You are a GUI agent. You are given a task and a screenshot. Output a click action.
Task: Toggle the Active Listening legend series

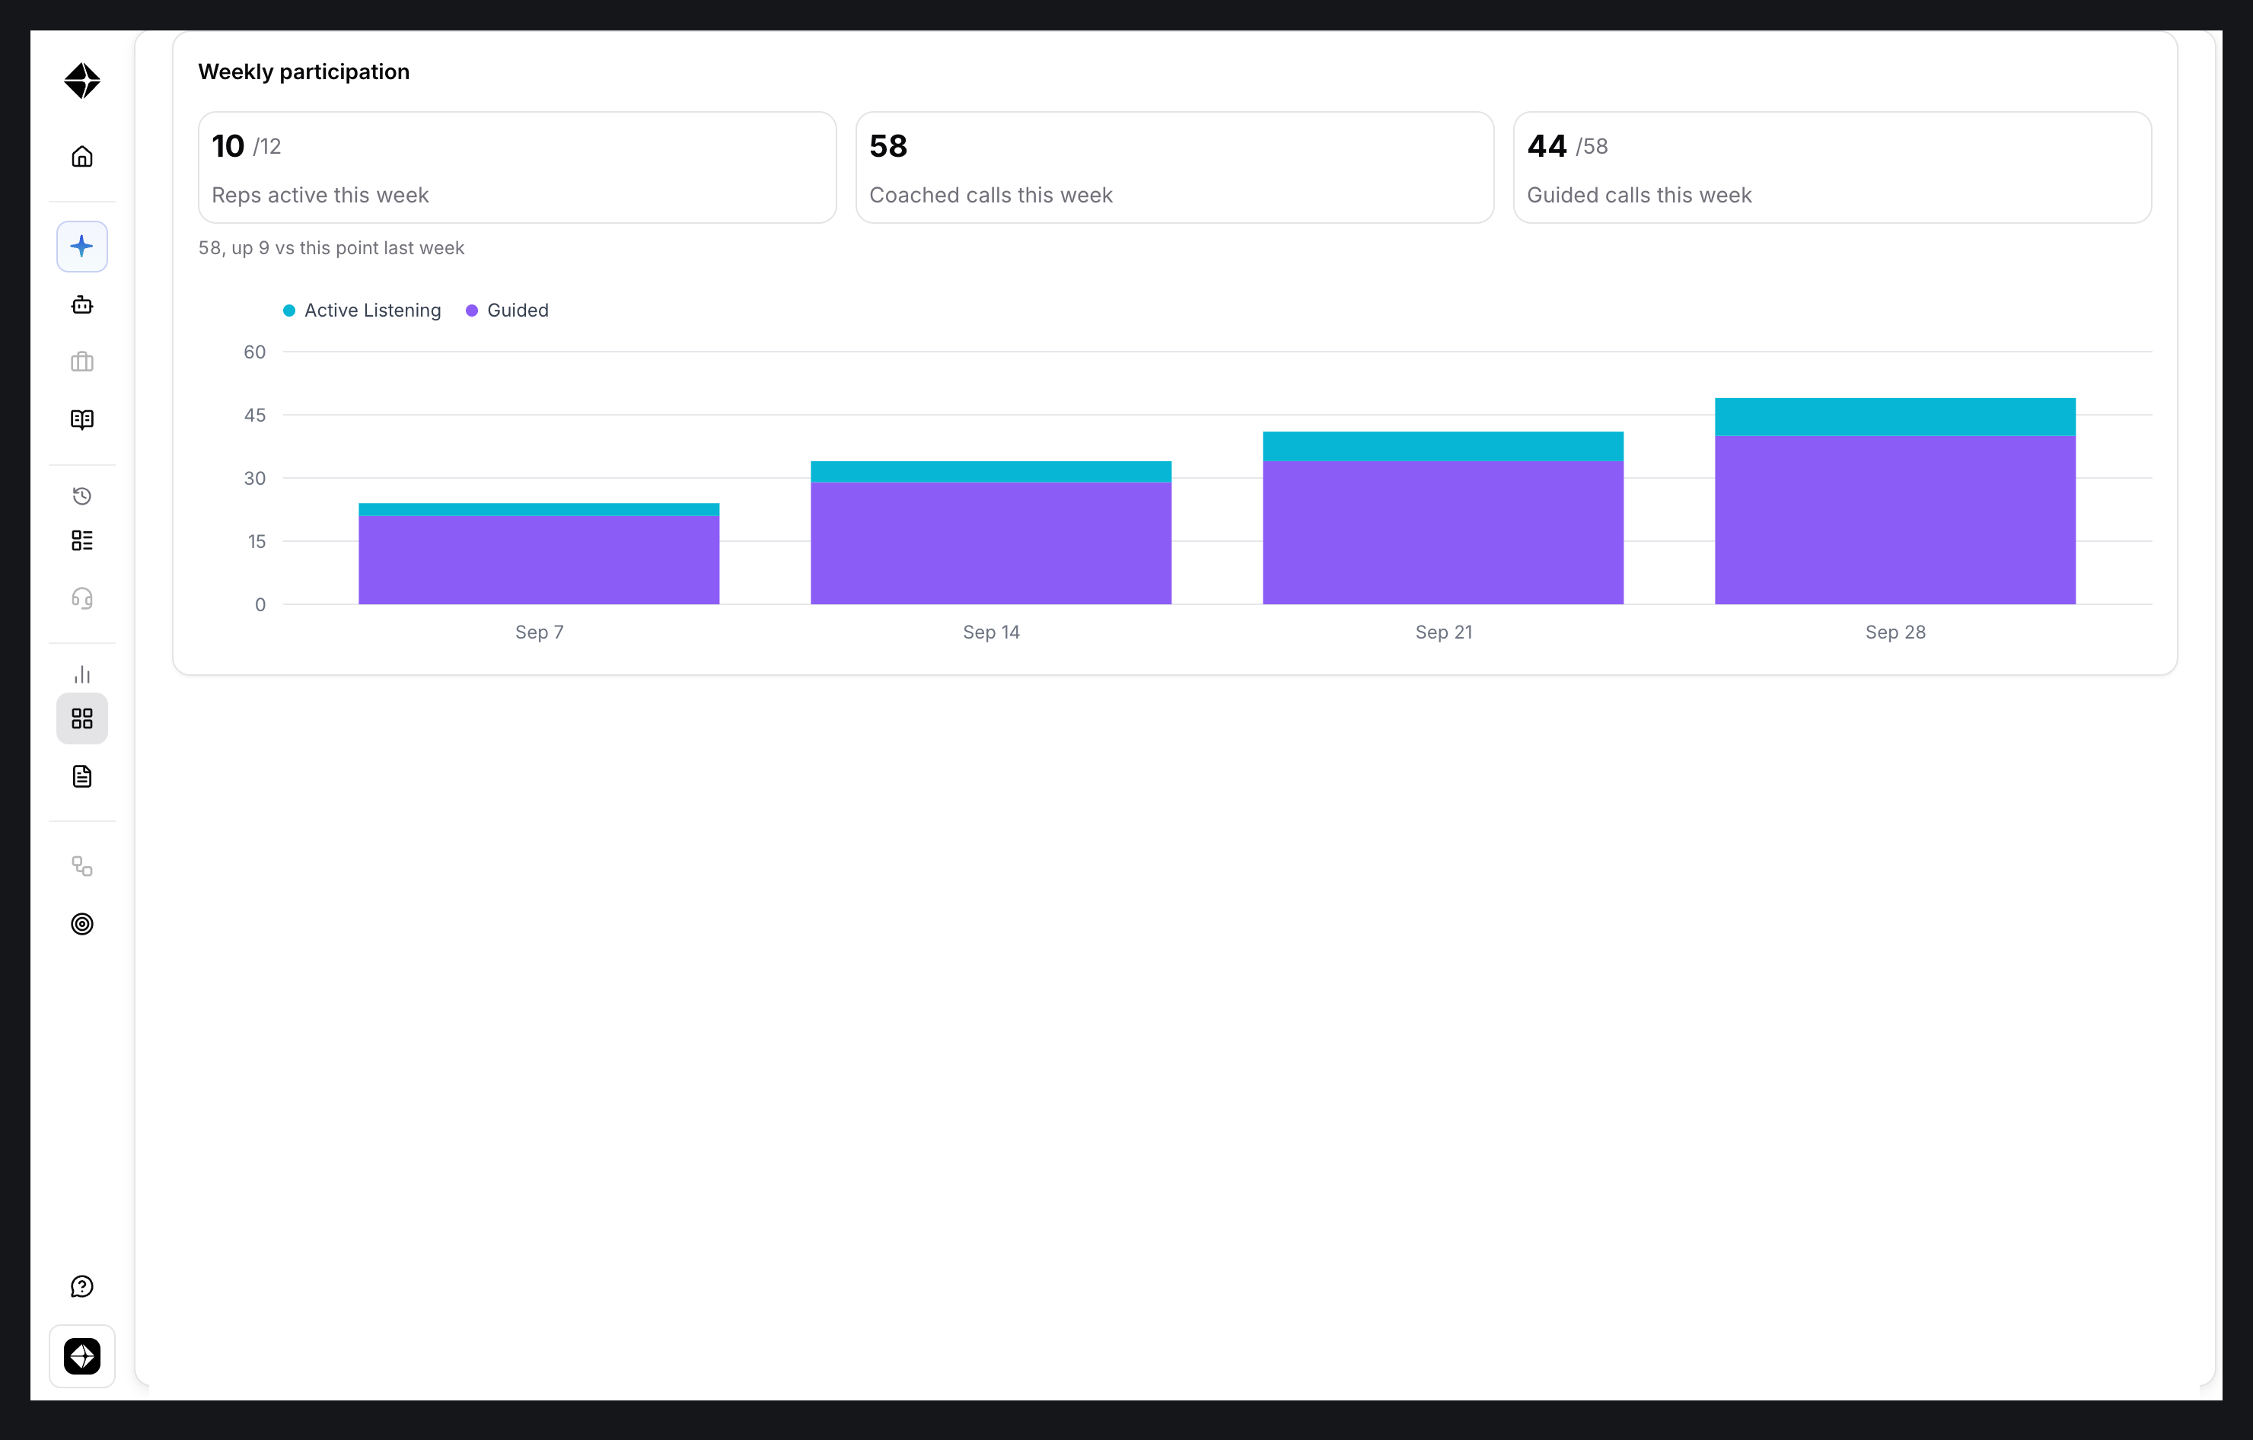click(x=362, y=311)
